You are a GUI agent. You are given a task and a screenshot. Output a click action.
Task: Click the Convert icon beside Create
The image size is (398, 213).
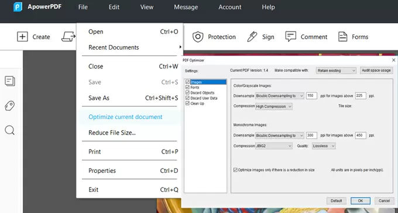tap(68, 37)
